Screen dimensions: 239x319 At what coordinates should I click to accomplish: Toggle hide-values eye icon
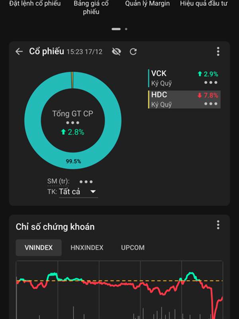[116, 51]
